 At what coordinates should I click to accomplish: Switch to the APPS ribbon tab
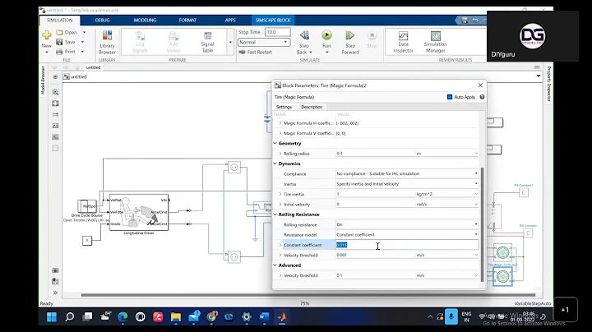coord(230,20)
